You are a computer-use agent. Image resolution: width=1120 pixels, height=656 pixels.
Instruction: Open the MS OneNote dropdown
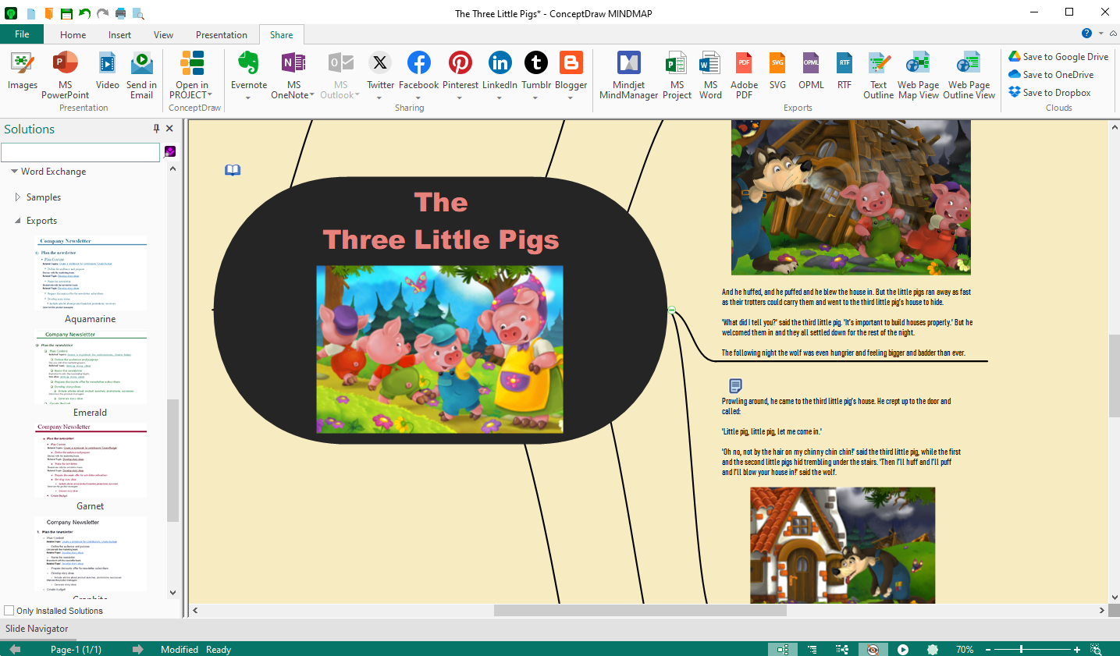(x=312, y=95)
